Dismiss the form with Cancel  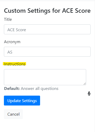click(x=13, y=114)
